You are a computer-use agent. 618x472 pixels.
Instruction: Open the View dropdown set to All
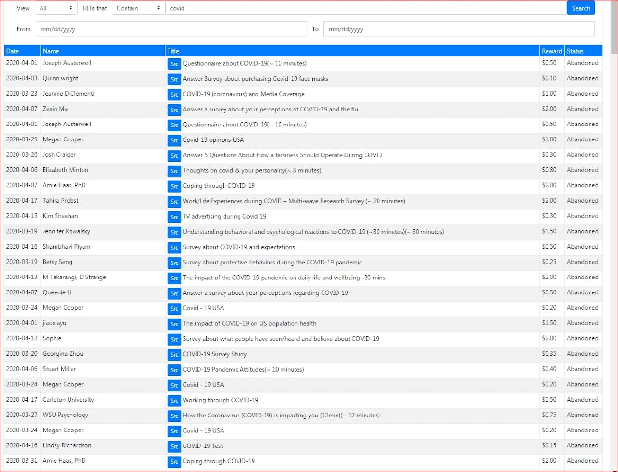point(56,8)
